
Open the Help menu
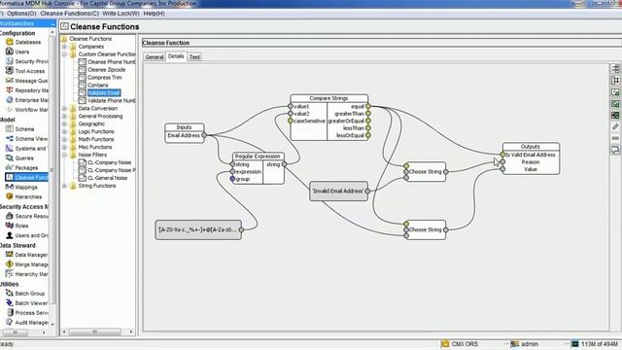click(154, 14)
